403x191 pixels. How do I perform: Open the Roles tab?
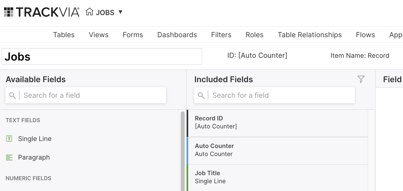coord(254,35)
